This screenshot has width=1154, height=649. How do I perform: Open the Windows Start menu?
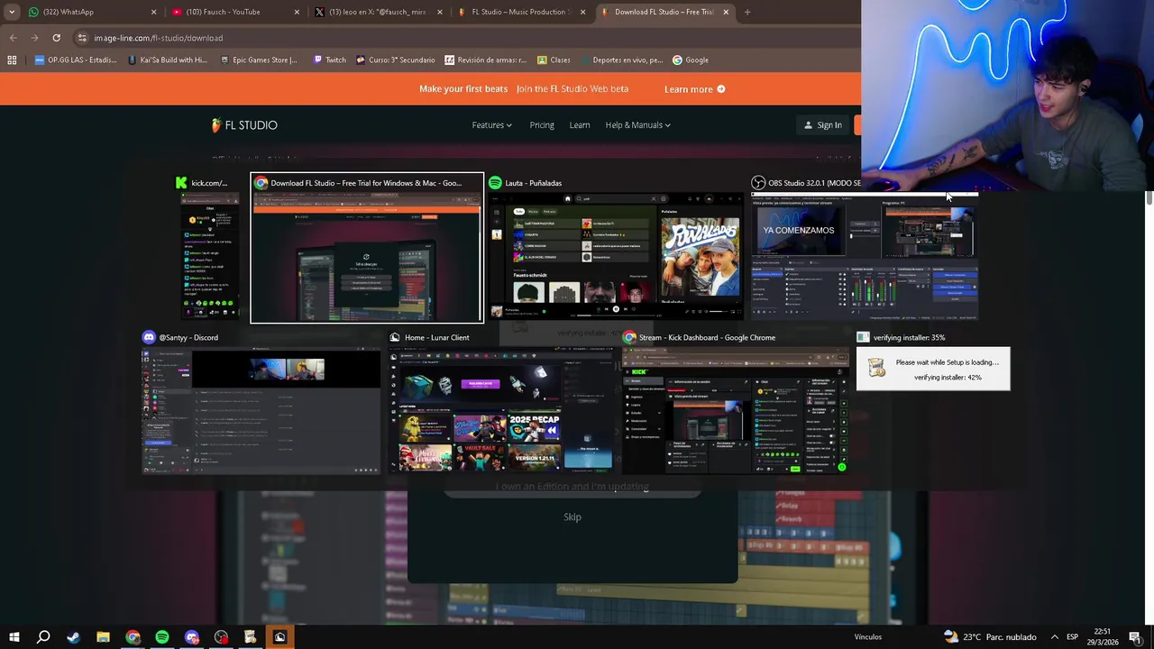tap(14, 637)
